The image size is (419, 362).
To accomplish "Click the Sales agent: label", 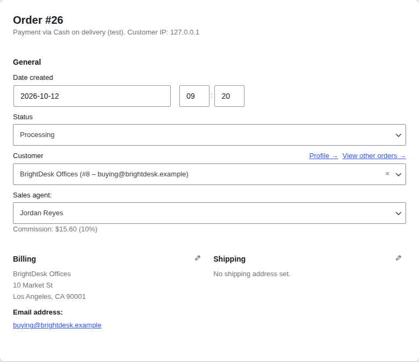I will (32, 195).
